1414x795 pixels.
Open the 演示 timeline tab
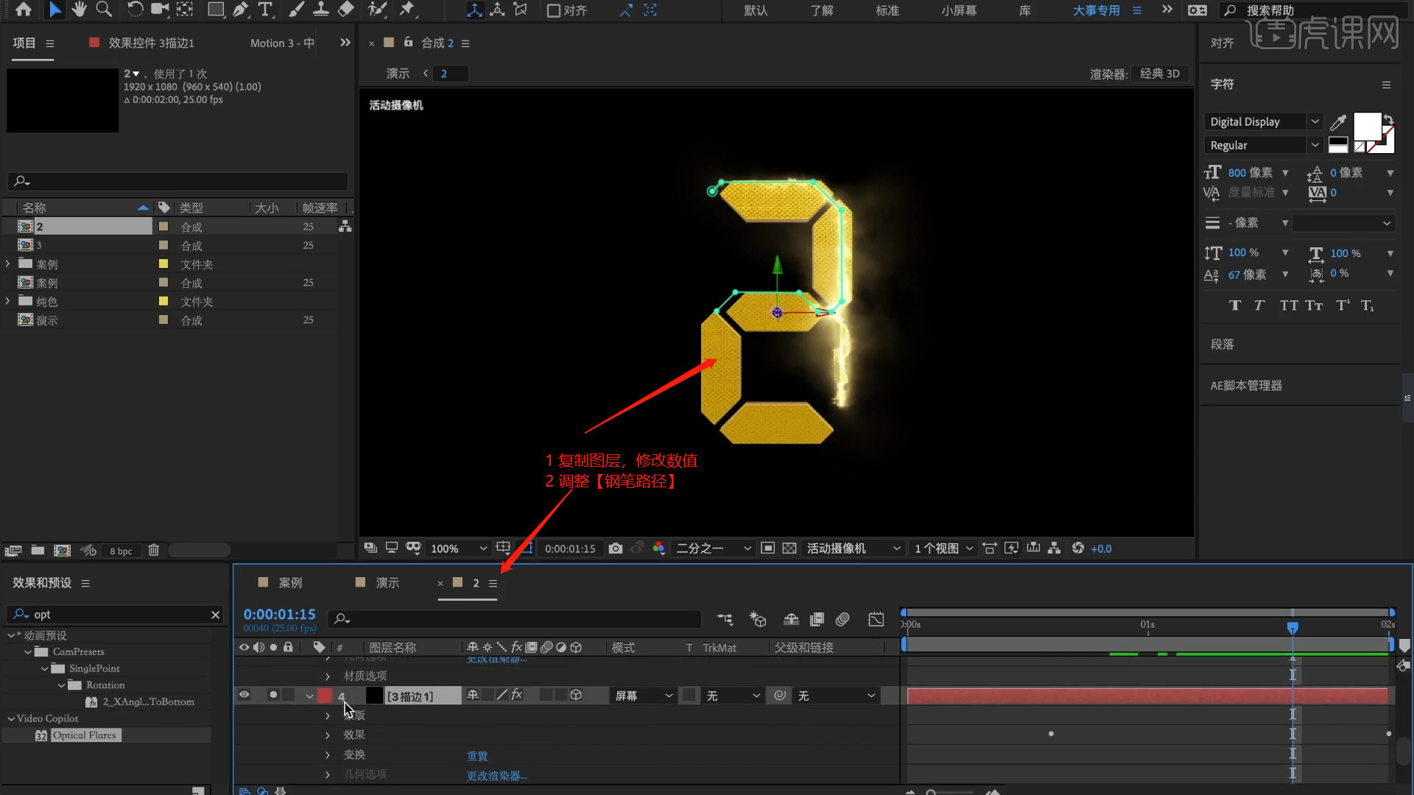coord(387,582)
